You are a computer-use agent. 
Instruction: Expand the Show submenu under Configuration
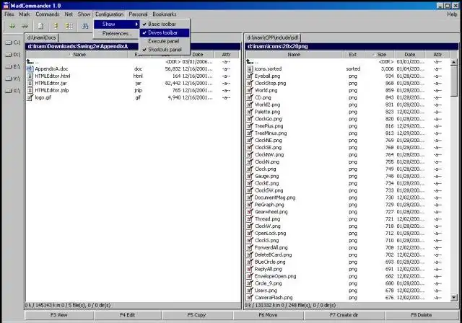(116, 24)
